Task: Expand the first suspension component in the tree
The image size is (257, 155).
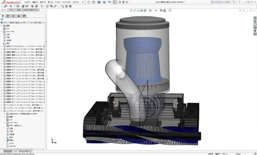Action: tap(1, 58)
